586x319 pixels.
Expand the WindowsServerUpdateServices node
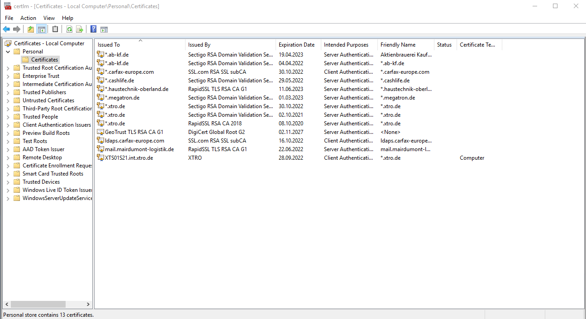pos(8,198)
